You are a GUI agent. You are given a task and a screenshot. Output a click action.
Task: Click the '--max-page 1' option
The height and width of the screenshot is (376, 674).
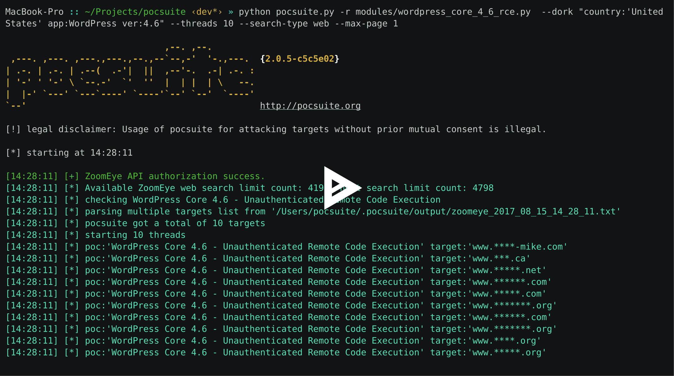[x=366, y=24]
